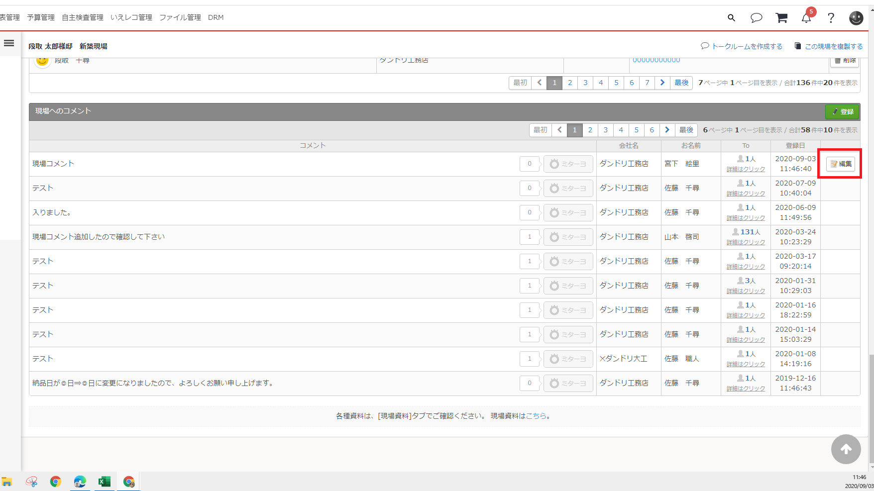Click the scroll-to-top arrow button
Image resolution: width=874 pixels, height=491 pixels.
pos(846,449)
